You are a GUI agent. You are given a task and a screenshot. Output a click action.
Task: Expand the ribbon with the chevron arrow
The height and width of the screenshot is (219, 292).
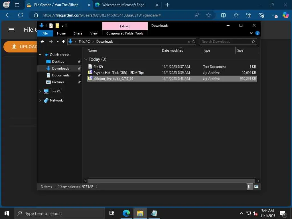(251, 33)
